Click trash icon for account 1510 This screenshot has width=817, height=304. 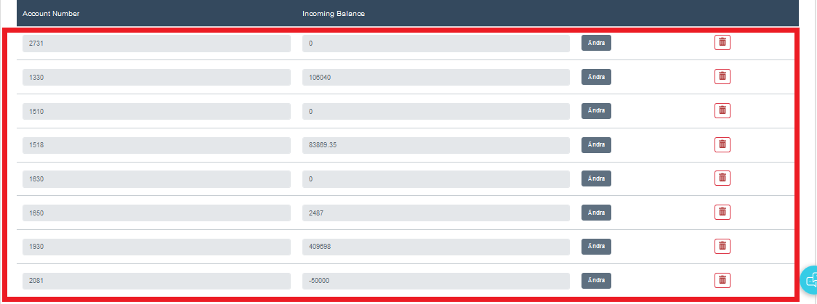click(722, 110)
